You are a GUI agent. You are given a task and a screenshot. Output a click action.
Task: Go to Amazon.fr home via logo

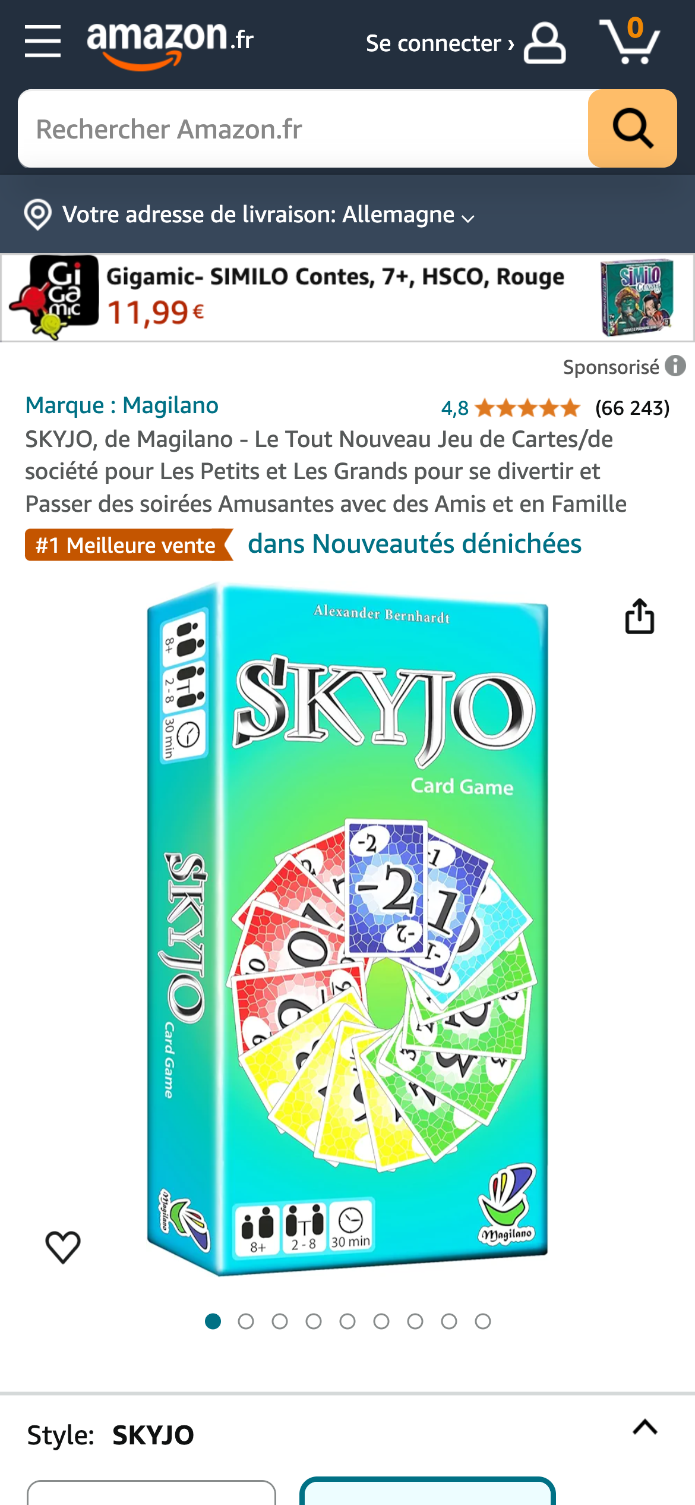170,44
